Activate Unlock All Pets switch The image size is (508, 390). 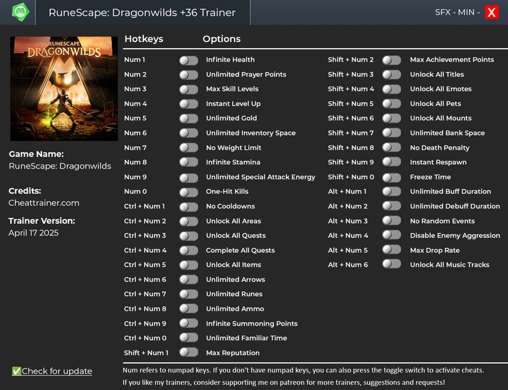392,104
